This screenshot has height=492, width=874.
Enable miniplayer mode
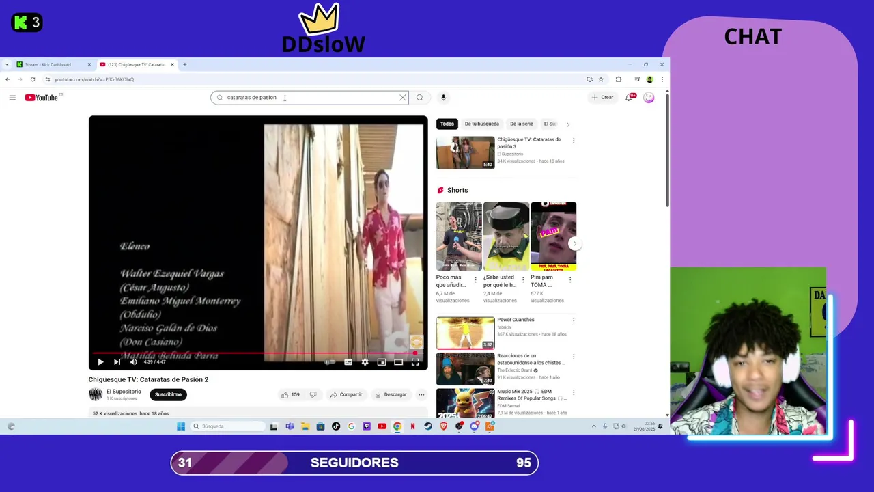pyautogui.click(x=382, y=362)
